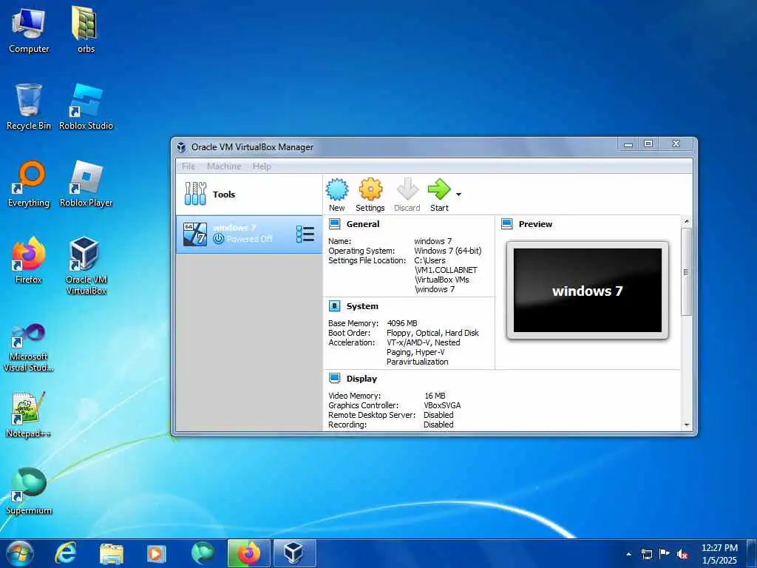Click the details pane scroll down arrow

point(687,425)
